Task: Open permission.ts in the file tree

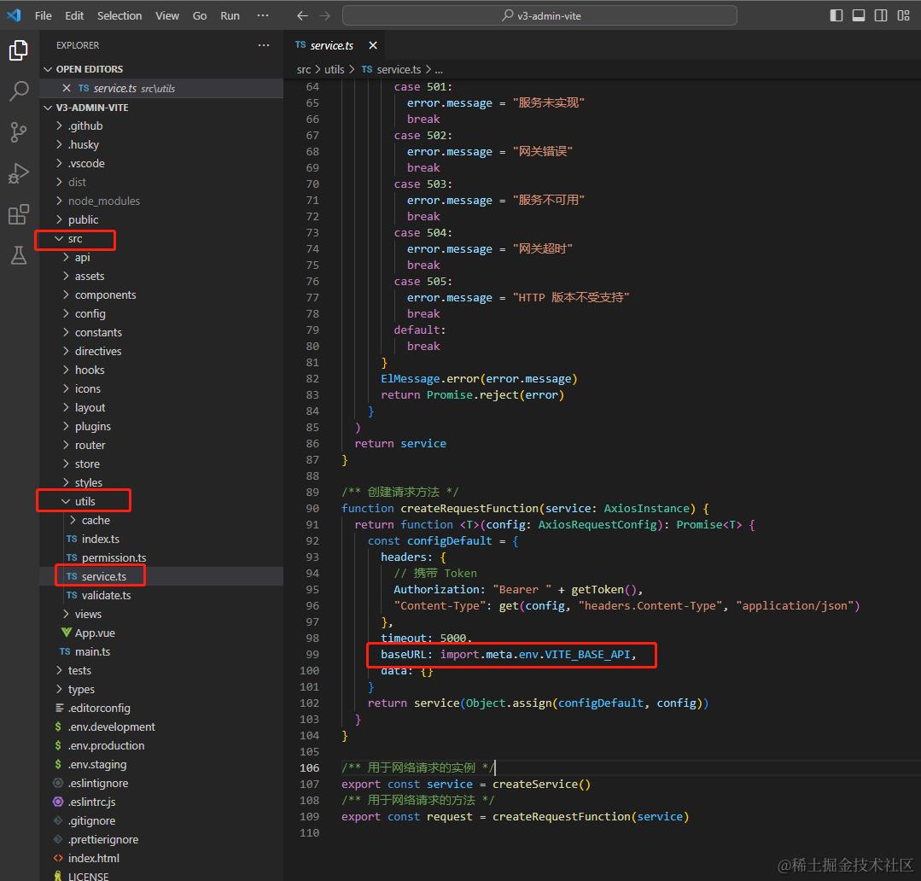Action: [x=114, y=557]
